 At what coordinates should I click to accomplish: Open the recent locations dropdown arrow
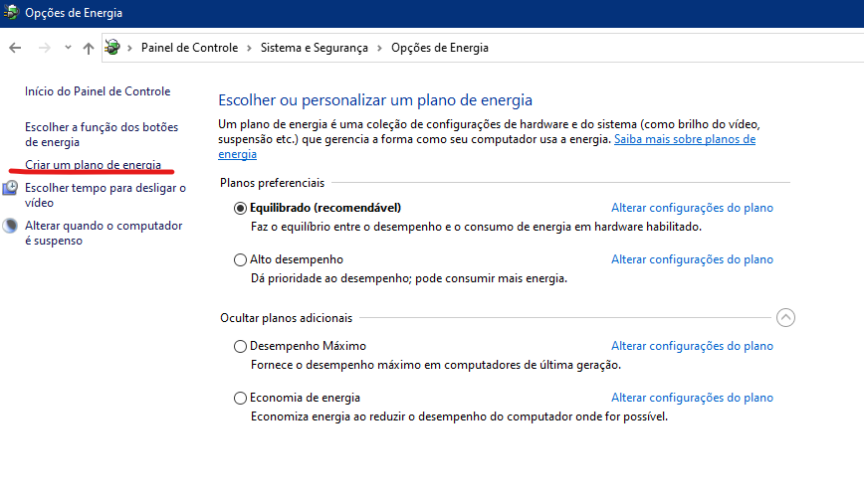(x=68, y=48)
